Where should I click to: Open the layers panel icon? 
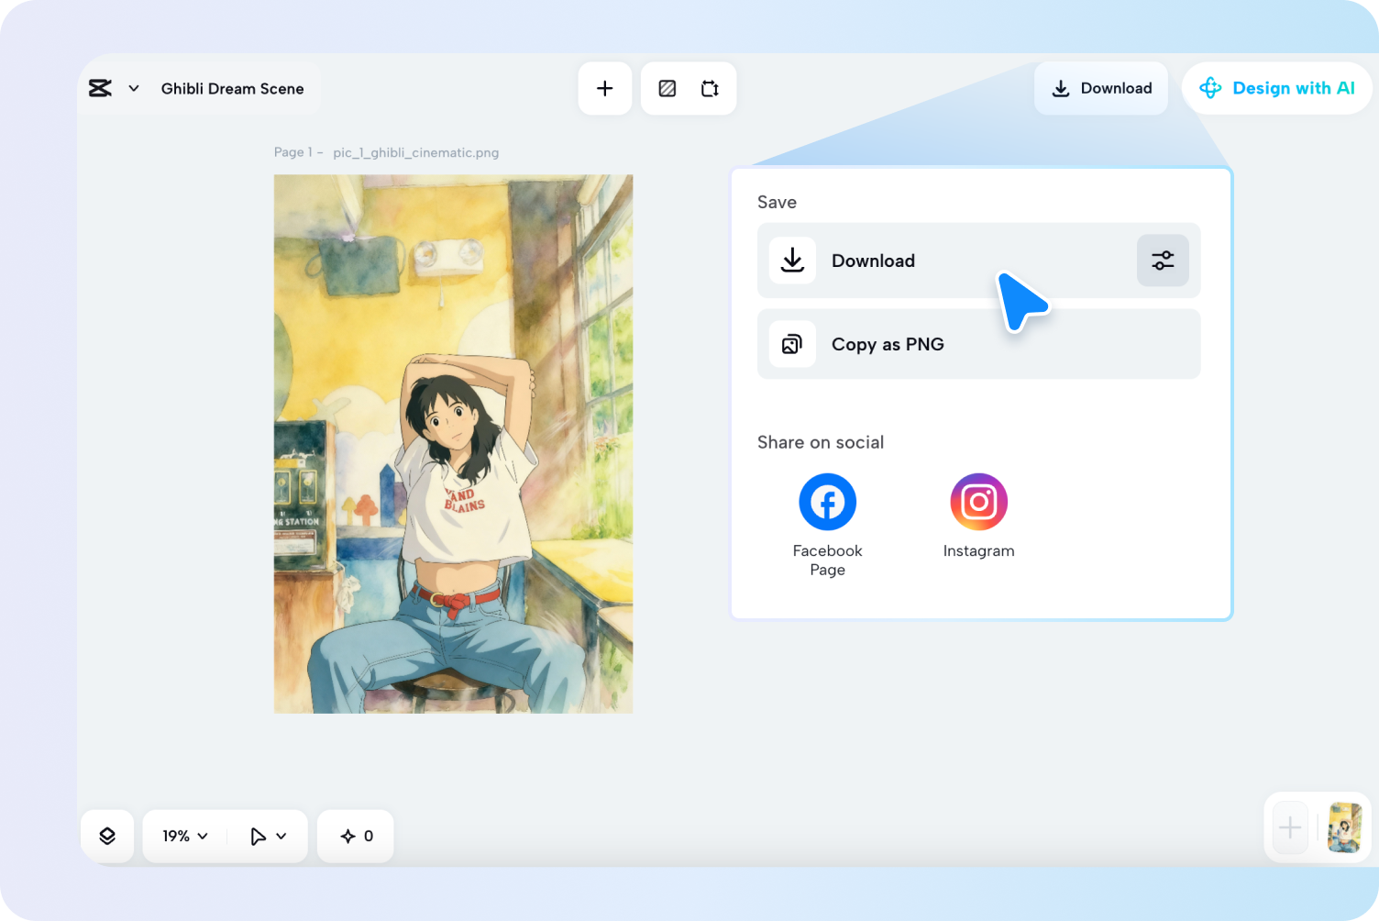point(107,836)
